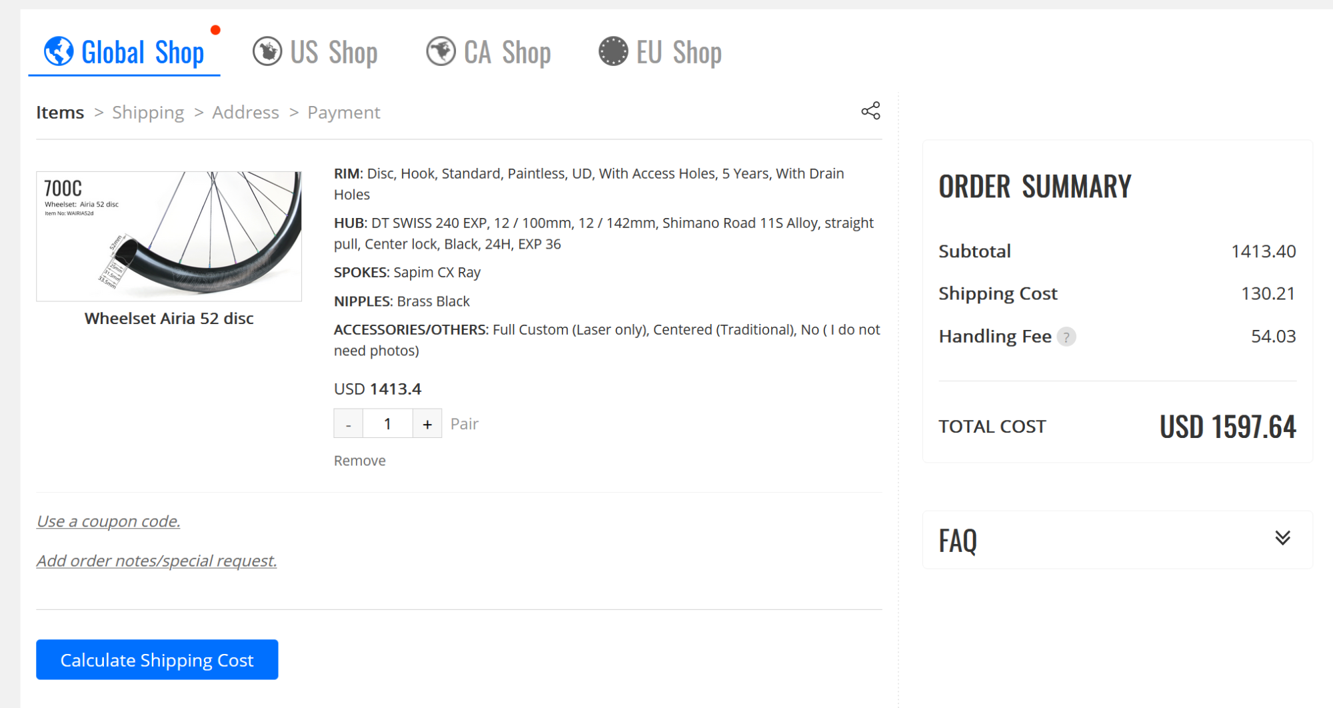The height and width of the screenshot is (708, 1333).
Task: Click the quantity input field
Action: coord(387,424)
